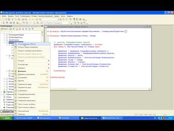Open the Действия dropdown in configuration panel
The height and width of the screenshot is (131, 174).
click(4, 29)
